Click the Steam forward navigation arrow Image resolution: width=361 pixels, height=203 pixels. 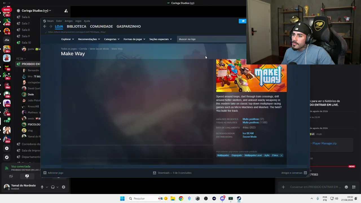(51, 27)
